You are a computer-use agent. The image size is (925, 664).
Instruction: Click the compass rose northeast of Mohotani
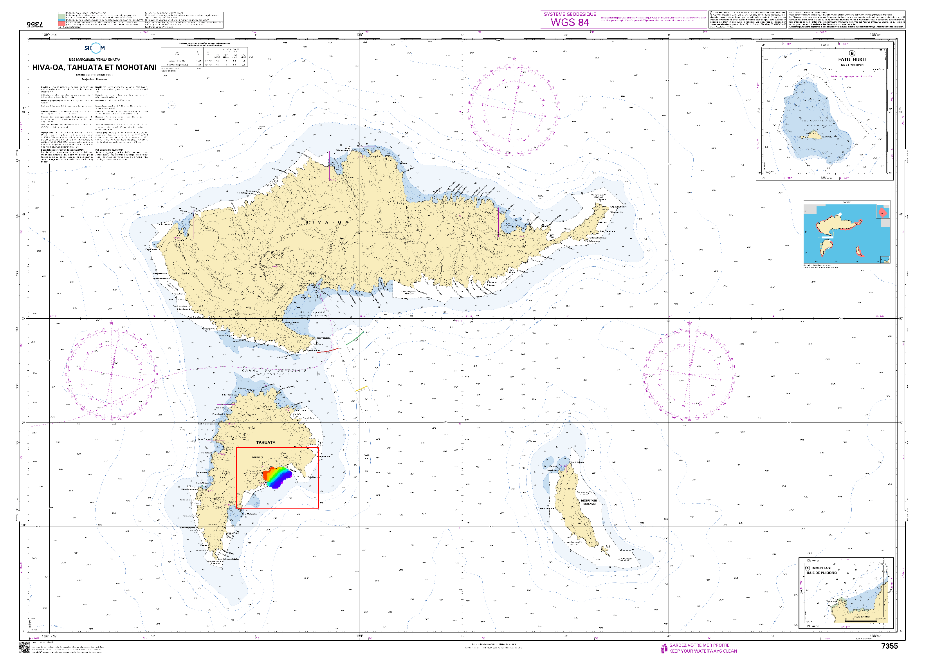click(x=689, y=374)
